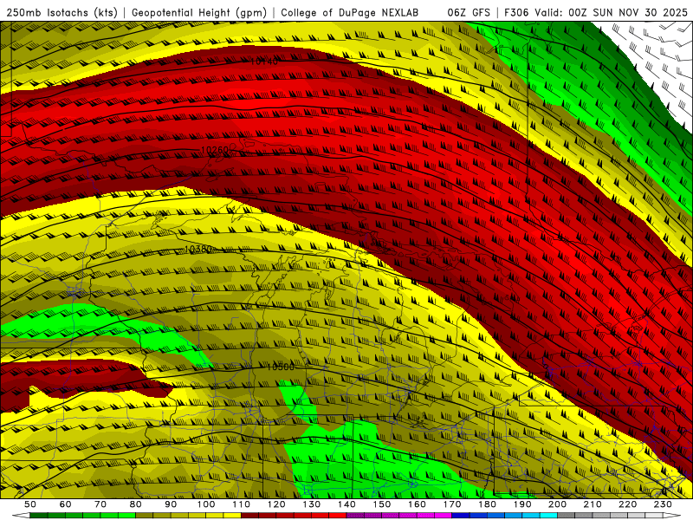Click the 70 value on the color scale
The height and width of the screenshot is (520, 693).
pyautogui.click(x=100, y=504)
